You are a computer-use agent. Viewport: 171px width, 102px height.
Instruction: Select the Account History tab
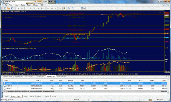pos(16,96)
